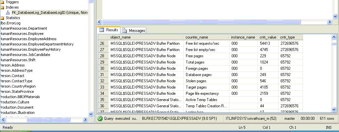Click results grid scroll up arrow
The width and height of the screenshot is (339, 132).
tap(334, 37)
